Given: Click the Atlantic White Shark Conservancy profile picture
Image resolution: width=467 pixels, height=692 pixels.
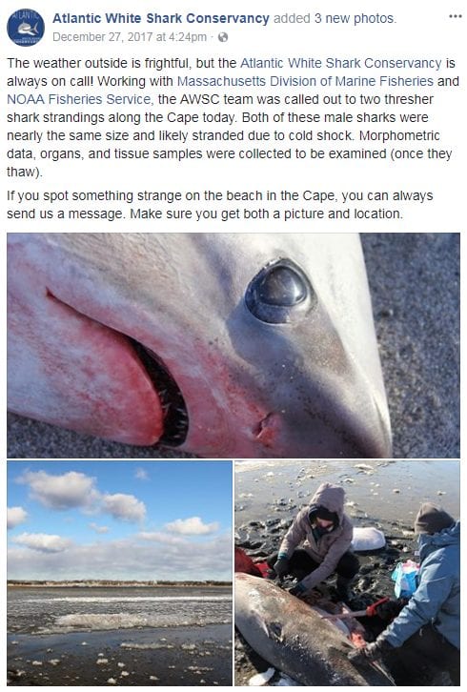Looking at the screenshot, I should coord(26,28).
